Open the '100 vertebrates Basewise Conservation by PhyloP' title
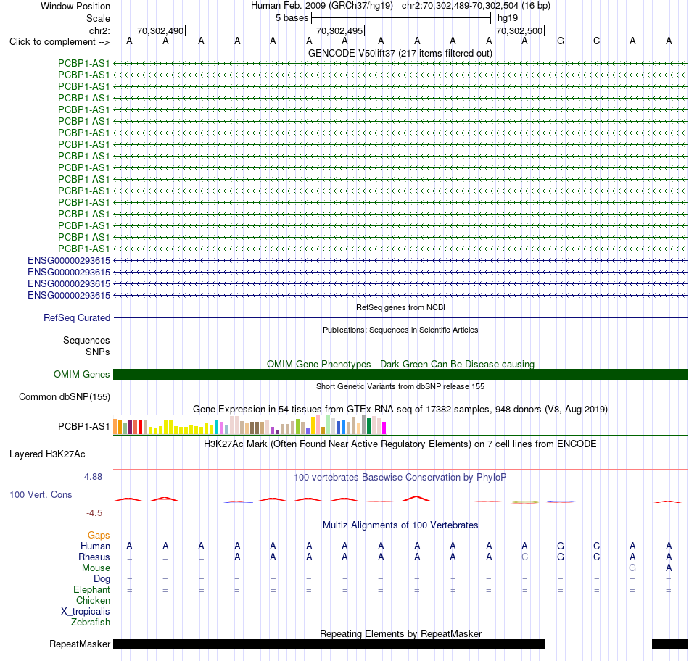This screenshot has height=661, width=689. pos(400,478)
